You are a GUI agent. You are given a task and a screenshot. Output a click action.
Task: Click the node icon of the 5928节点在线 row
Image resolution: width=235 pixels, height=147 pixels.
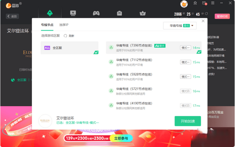(111, 76)
